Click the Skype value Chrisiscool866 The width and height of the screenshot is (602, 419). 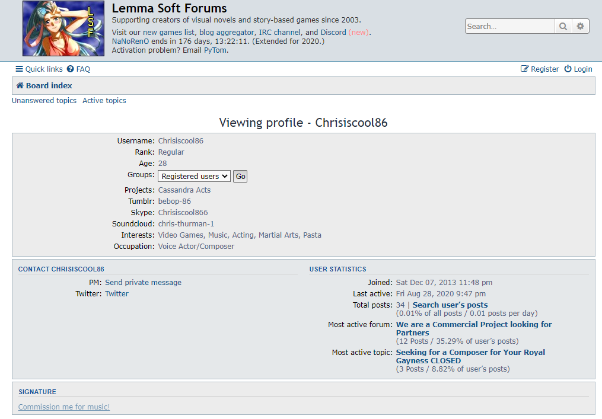click(x=183, y=213)
